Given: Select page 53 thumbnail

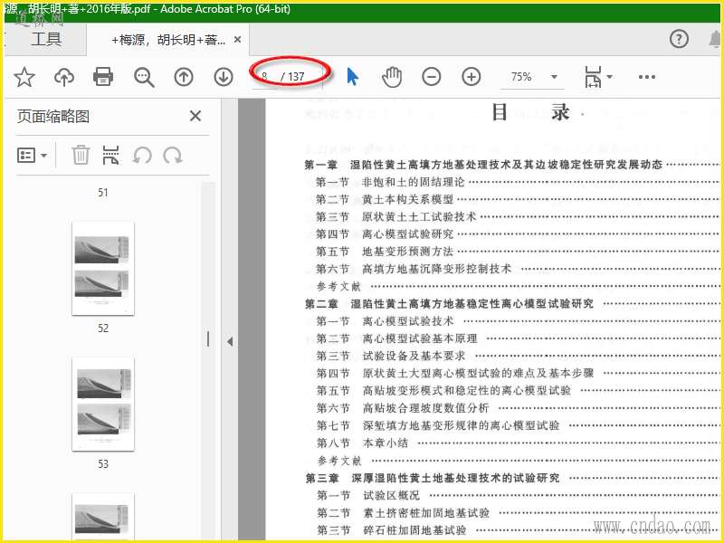Looking at the screenshot, I should [103, 404].
